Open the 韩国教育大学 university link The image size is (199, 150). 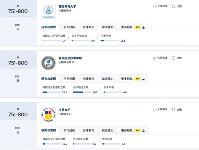pos(67,7)
